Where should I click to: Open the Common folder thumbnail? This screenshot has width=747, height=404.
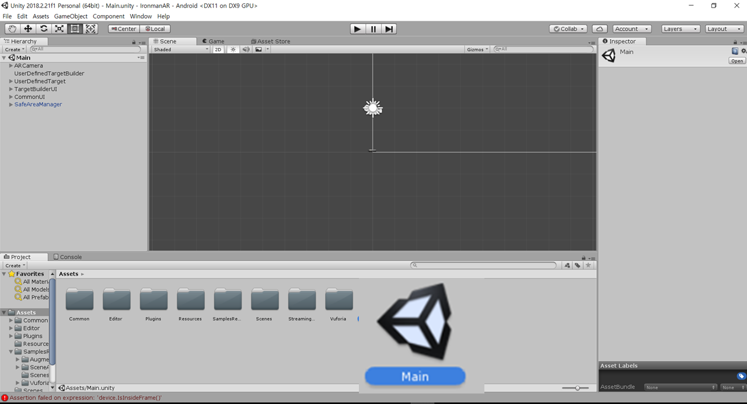tap(79, 299)
